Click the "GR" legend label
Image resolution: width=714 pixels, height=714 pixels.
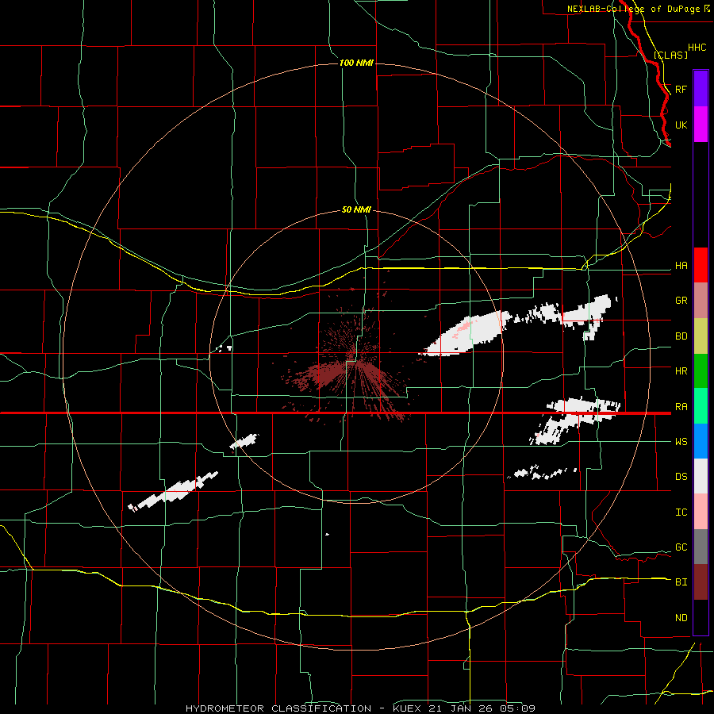coord(681,301)
